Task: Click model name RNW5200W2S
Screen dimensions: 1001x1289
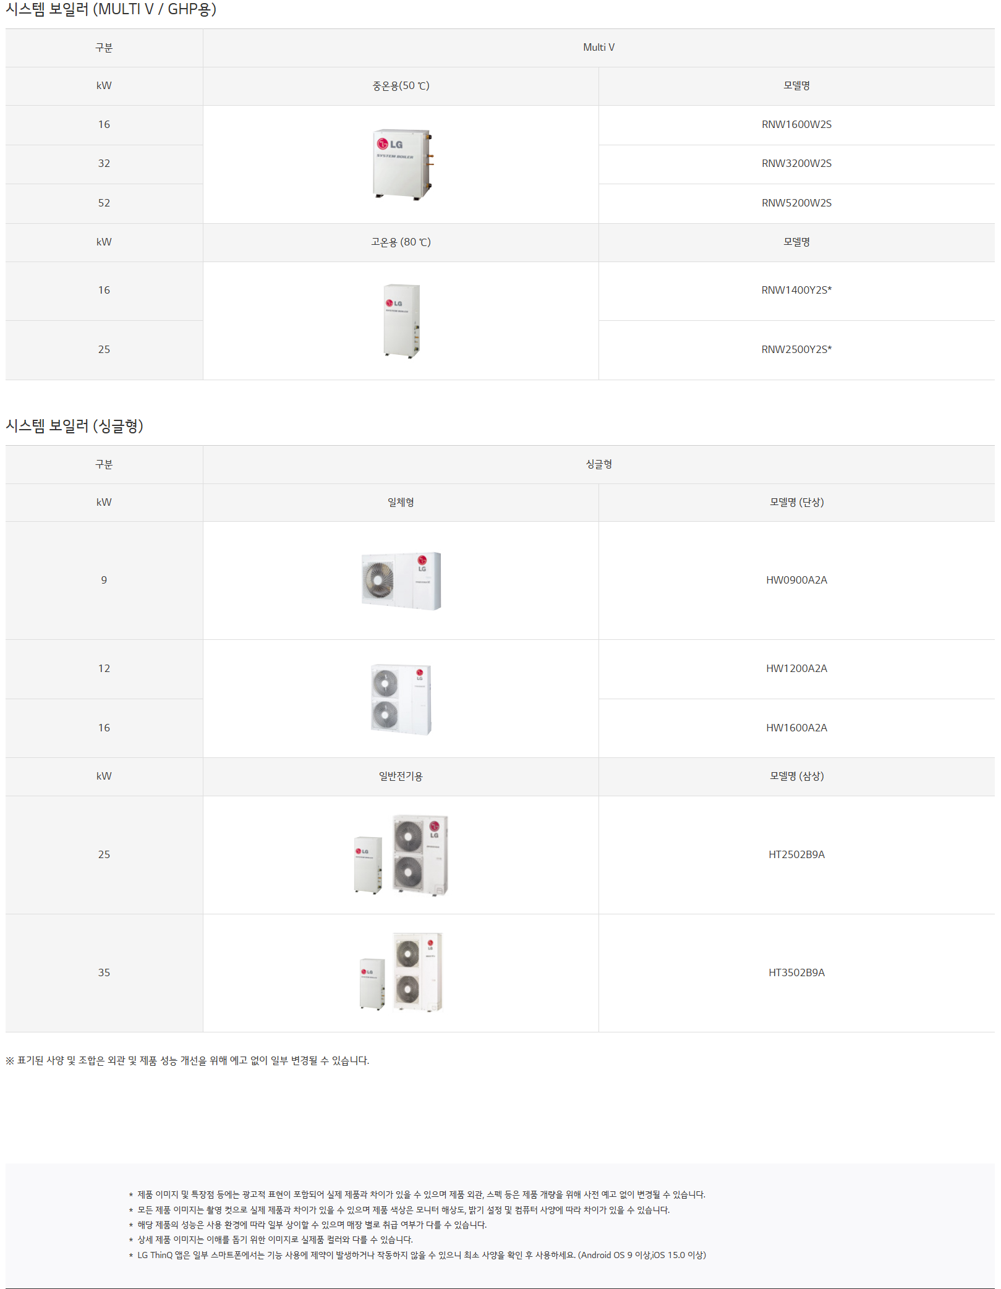Action: (796, 203)
